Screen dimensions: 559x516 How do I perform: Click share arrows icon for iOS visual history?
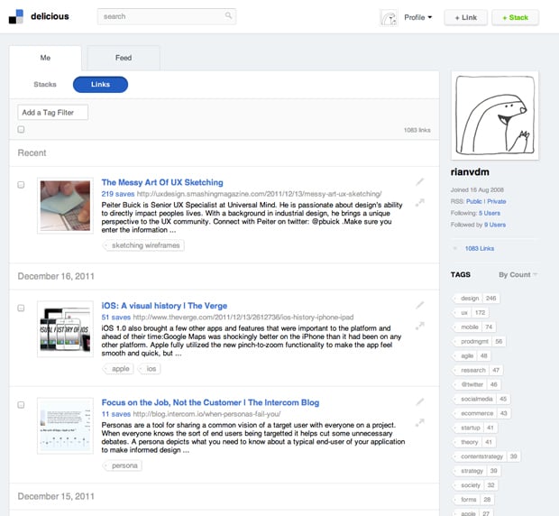419,327
